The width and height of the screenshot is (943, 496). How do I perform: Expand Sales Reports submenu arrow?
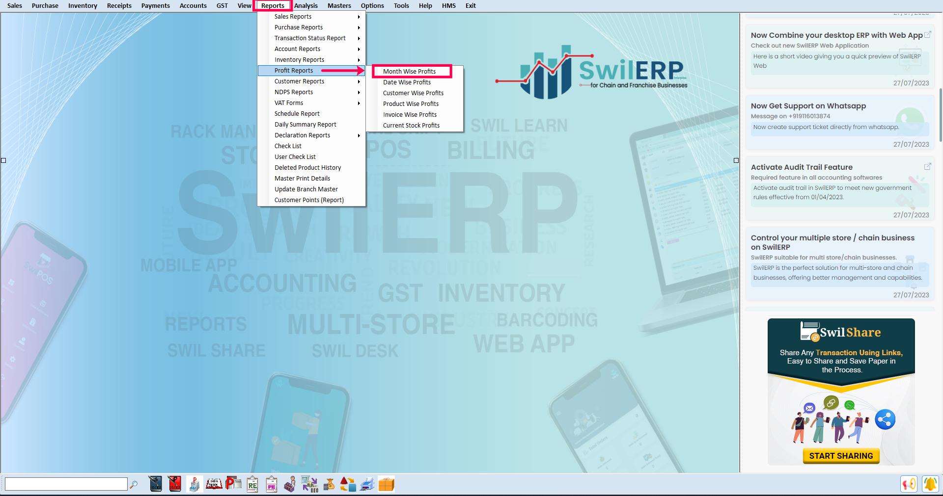click(359, 17)
